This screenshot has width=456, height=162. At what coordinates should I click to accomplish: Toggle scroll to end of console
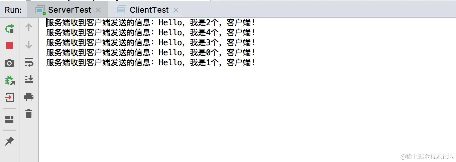click(29, 79)
